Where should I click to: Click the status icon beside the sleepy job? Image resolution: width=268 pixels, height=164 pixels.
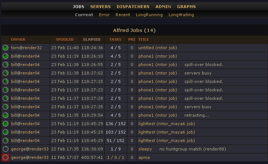6,149
